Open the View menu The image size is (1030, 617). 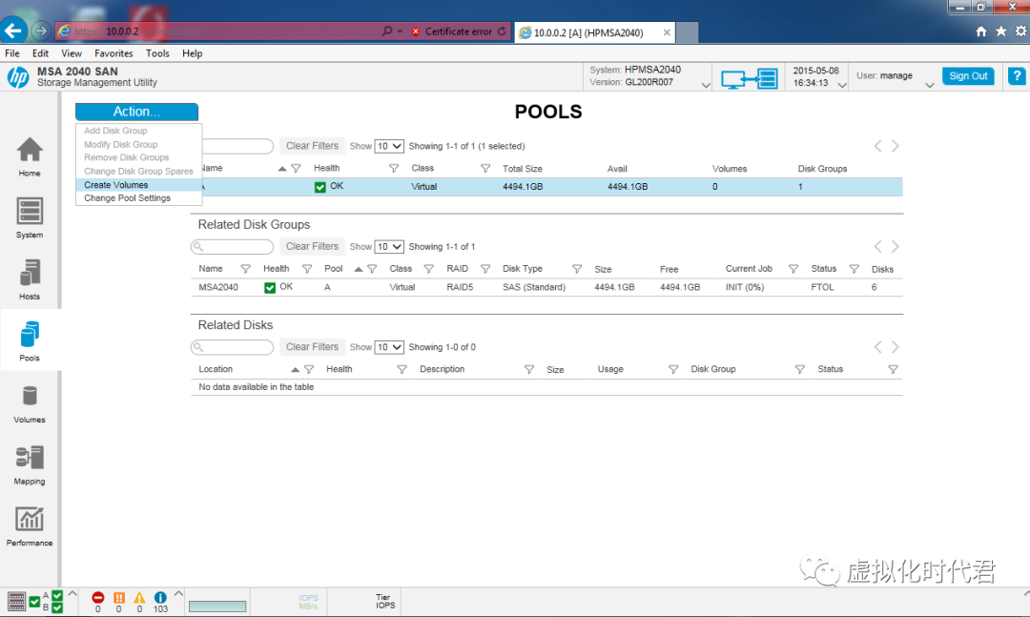(x=72, y=53)
